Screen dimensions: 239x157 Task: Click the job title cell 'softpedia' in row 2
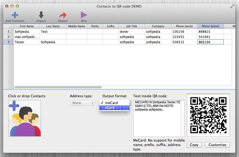tap(132, 37)
